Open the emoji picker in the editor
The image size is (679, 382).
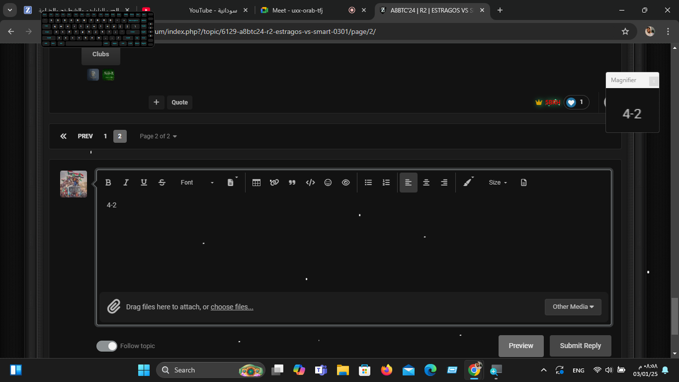(328, 183)
